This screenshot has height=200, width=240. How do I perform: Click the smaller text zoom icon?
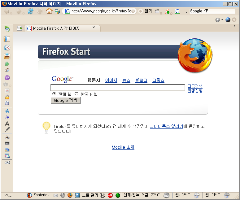[x=7, y=117]
